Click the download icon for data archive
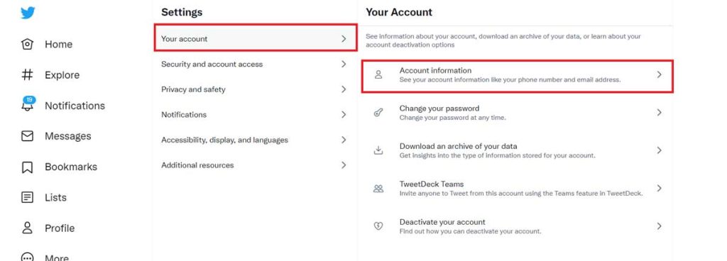This screenshot has height=261, width=727. point(378,150)
